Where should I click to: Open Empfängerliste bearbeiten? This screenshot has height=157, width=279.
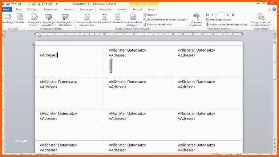(65, 20)
